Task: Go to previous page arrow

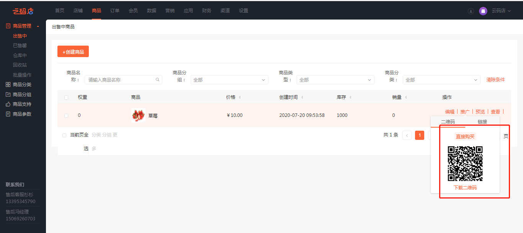Action: (x=407, y=135)
